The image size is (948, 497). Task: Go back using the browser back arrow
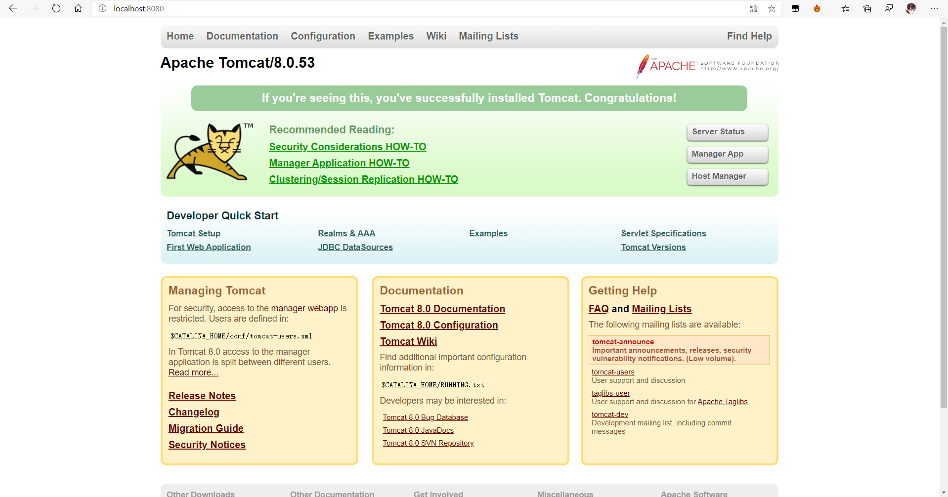coord(13,8)
